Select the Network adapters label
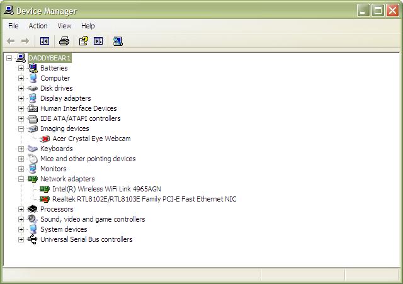The width and height of the screenshot is (403, 284). (x=67, y=179)
